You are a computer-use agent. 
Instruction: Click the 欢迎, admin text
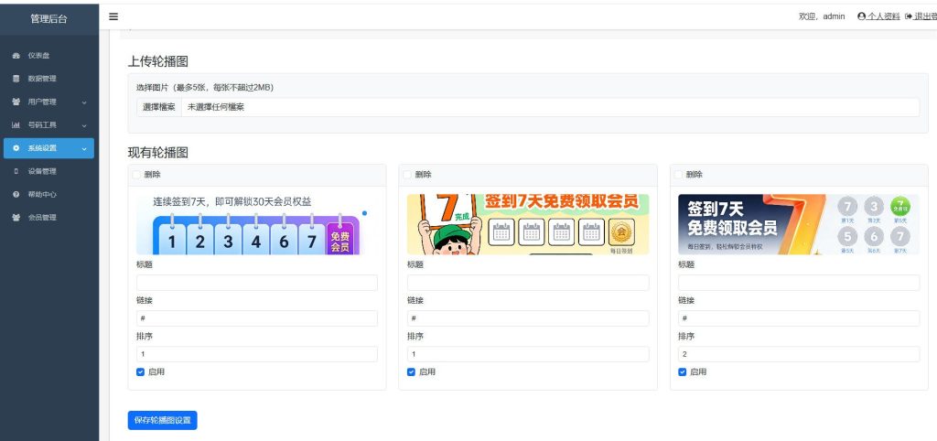822,16
